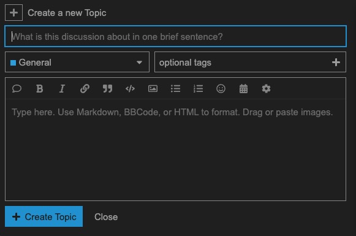Image resolution: width=356 pixels, height=236 pixels.
Task: Click the Close link
Action: tap(106, 217)
